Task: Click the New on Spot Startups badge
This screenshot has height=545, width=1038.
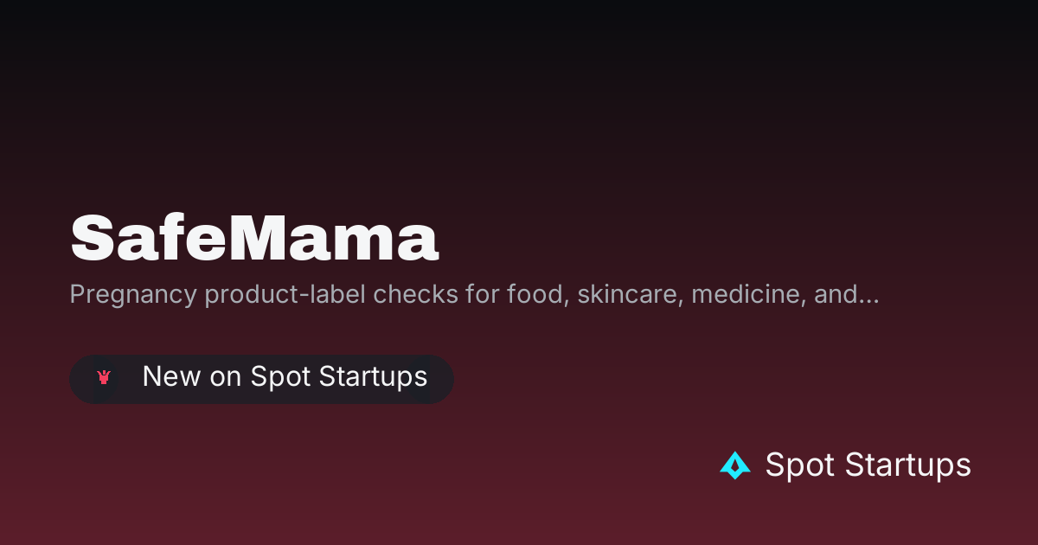Action: point(261,379)
